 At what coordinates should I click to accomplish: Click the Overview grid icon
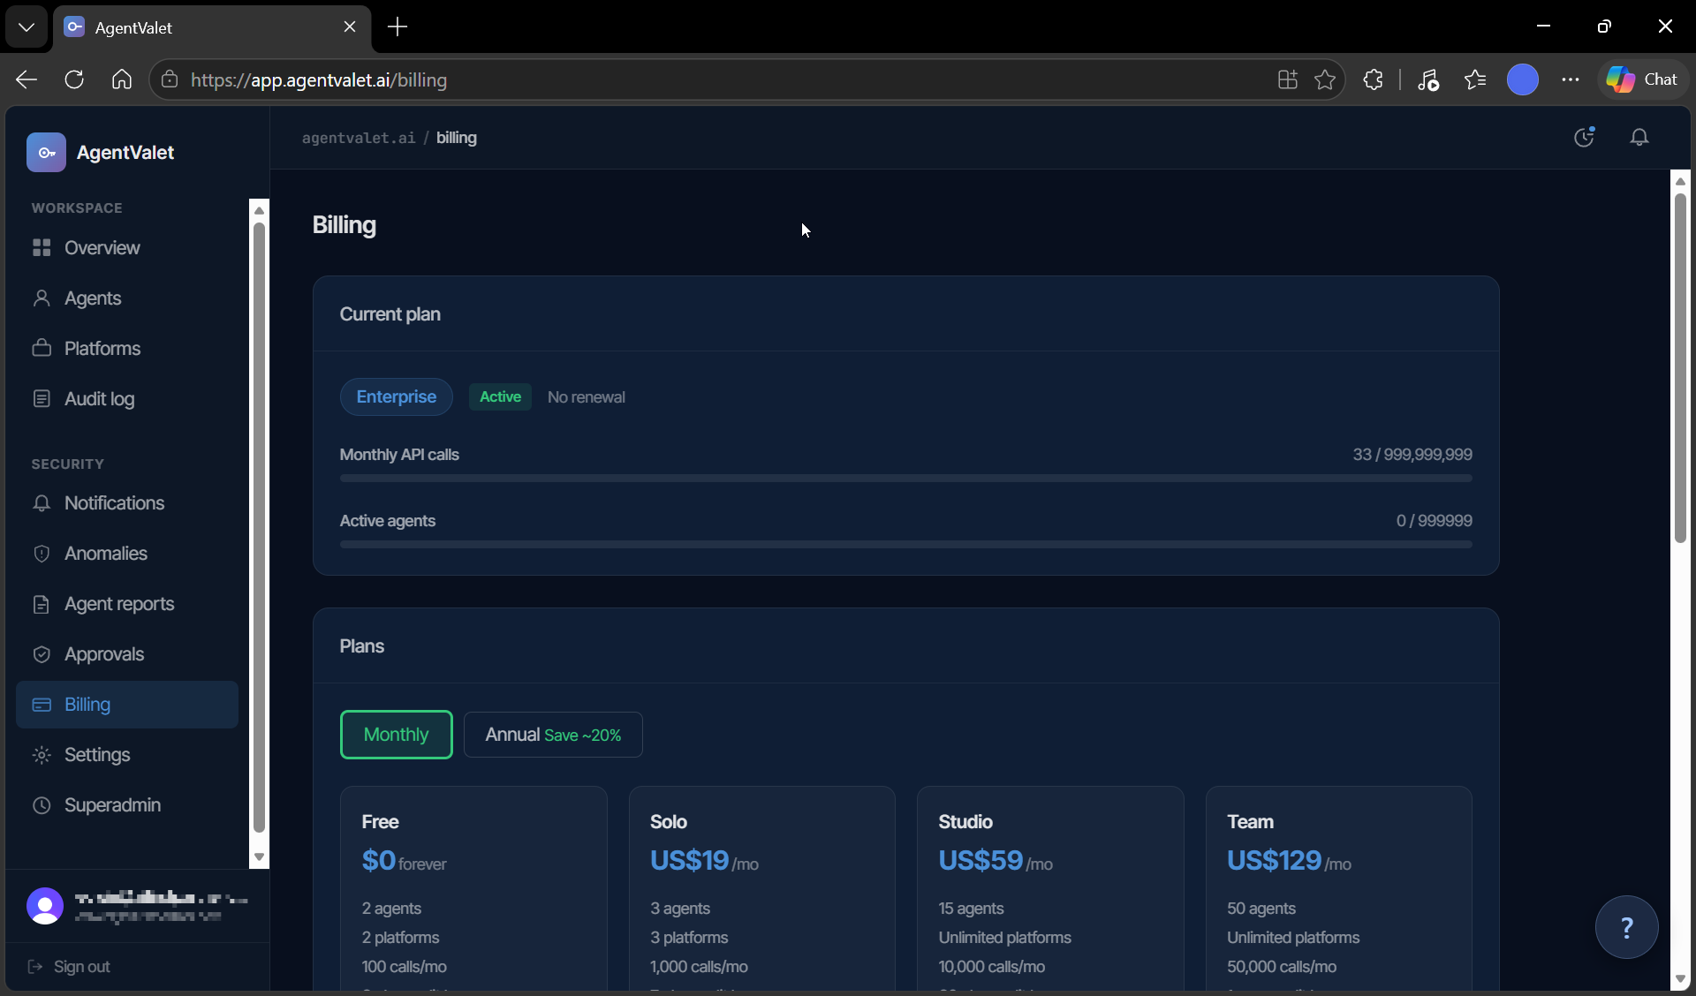click(x=42, y=248)
